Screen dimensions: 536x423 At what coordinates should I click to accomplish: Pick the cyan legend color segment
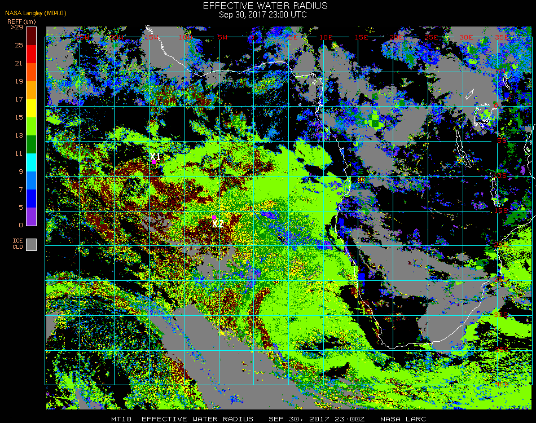click(32, 162)
